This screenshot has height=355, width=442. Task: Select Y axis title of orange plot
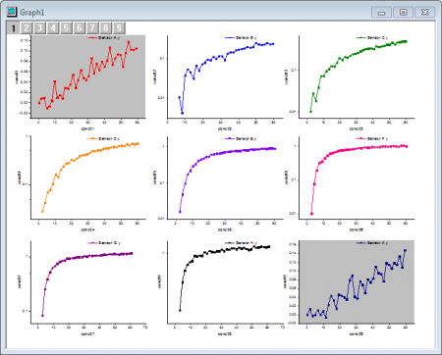tap(19, 177)
